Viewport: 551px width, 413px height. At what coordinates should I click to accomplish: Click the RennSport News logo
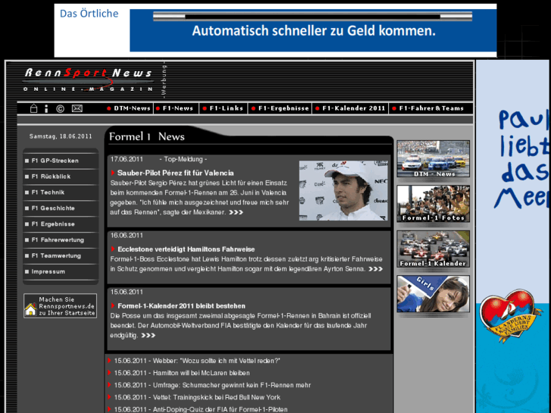click(x=88, y=80)
